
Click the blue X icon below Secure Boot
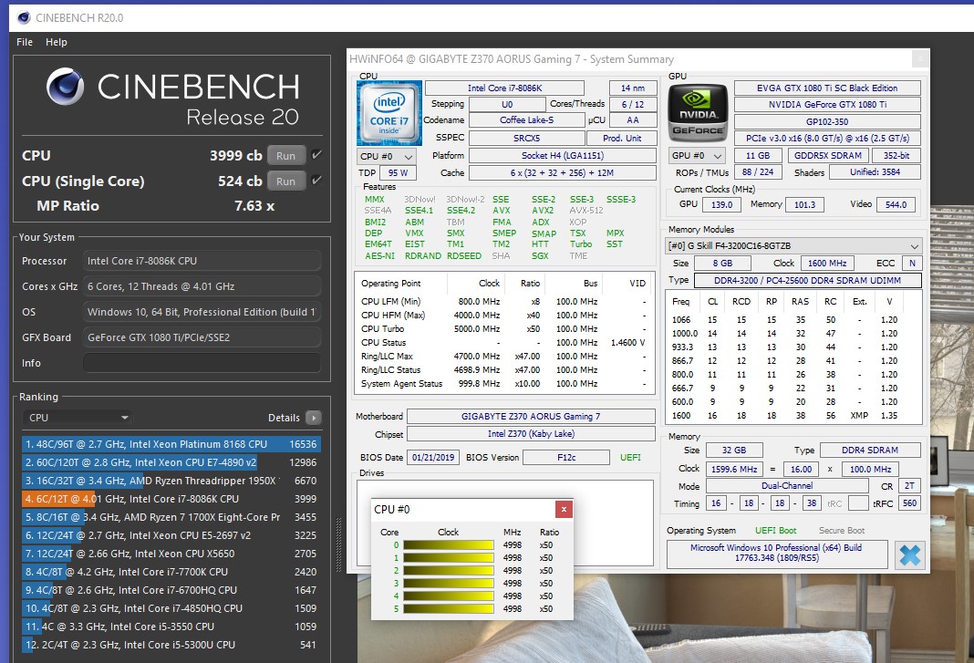coord(909,554)
